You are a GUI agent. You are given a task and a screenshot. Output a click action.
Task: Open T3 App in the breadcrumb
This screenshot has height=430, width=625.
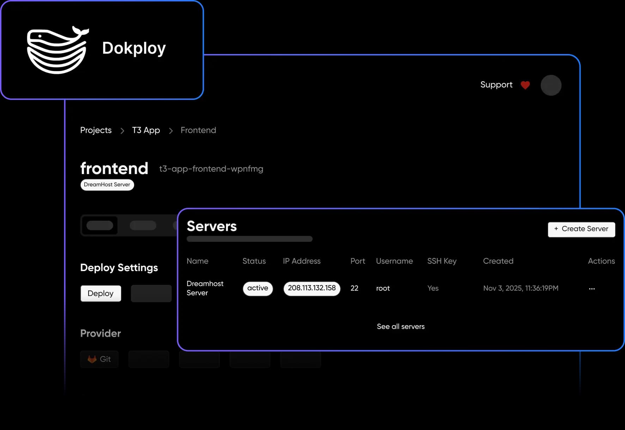(x=146, y=130)
